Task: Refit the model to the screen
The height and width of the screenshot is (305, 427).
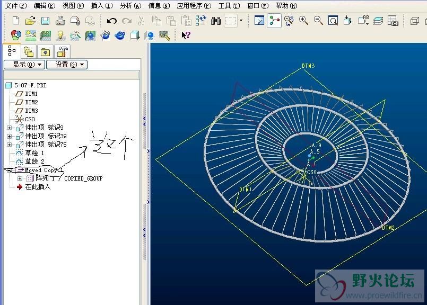Action: tap(333, 21)
